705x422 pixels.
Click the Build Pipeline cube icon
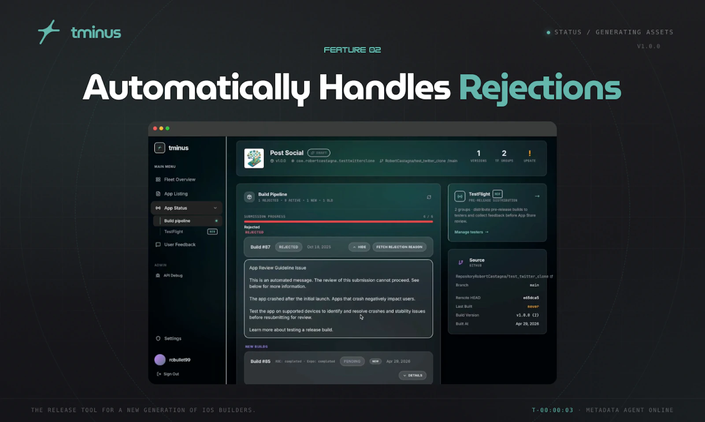[x=249, y=197]
